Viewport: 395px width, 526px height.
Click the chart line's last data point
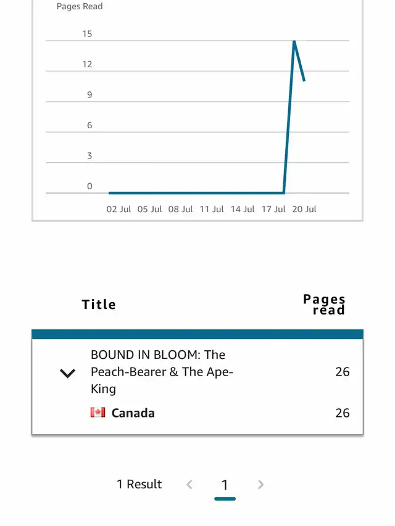[x=304, y=81]
